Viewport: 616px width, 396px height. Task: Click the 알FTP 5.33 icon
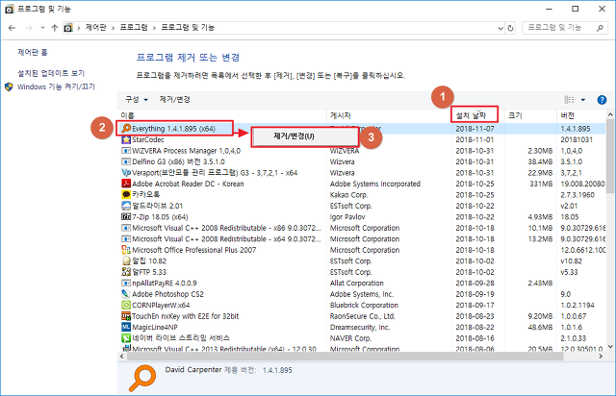[126, 272]
